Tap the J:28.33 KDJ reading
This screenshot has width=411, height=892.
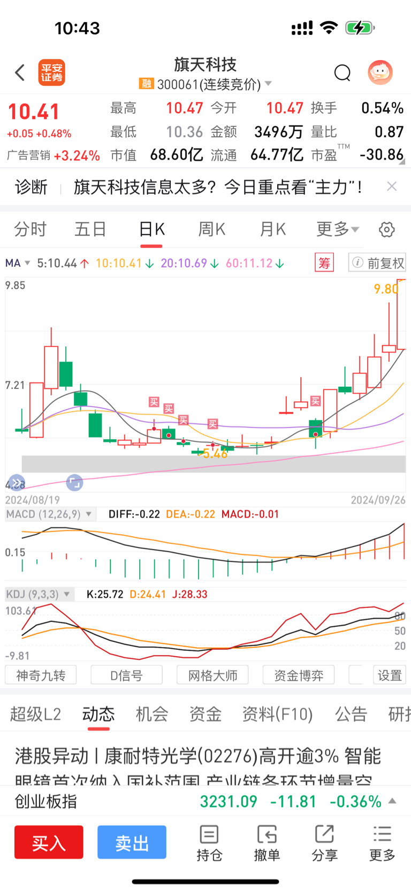189,594
